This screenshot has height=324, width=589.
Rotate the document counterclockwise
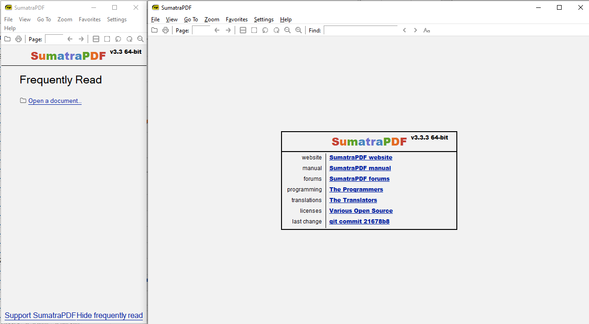(265, 30)
